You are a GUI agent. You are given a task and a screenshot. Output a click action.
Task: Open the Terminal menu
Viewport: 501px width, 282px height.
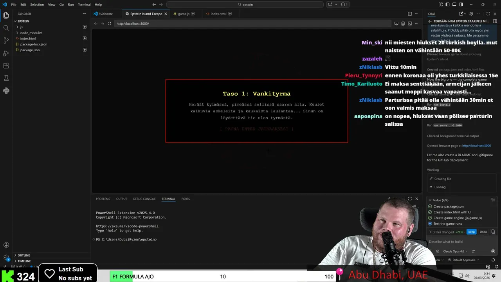tap(84, 4)
